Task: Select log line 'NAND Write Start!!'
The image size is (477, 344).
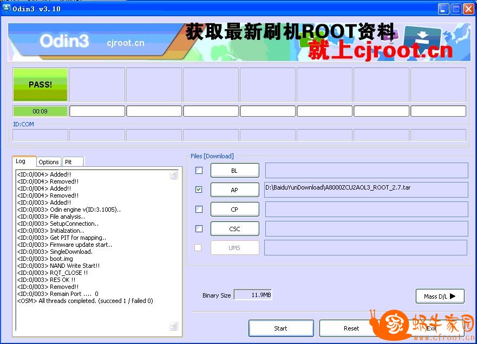Action: (x=58, y=266)
